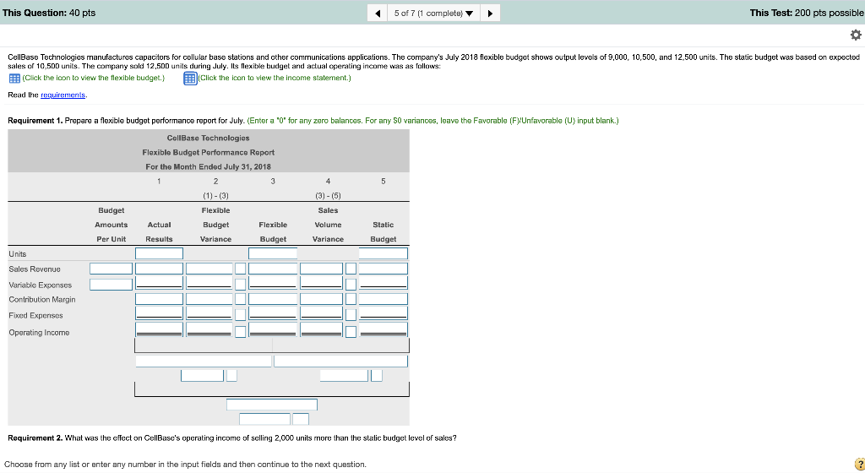This screenshot has width=865, height=473.
Task: Open the '5 of 7 (1 complete)' question dropdown
Action: 433,14
